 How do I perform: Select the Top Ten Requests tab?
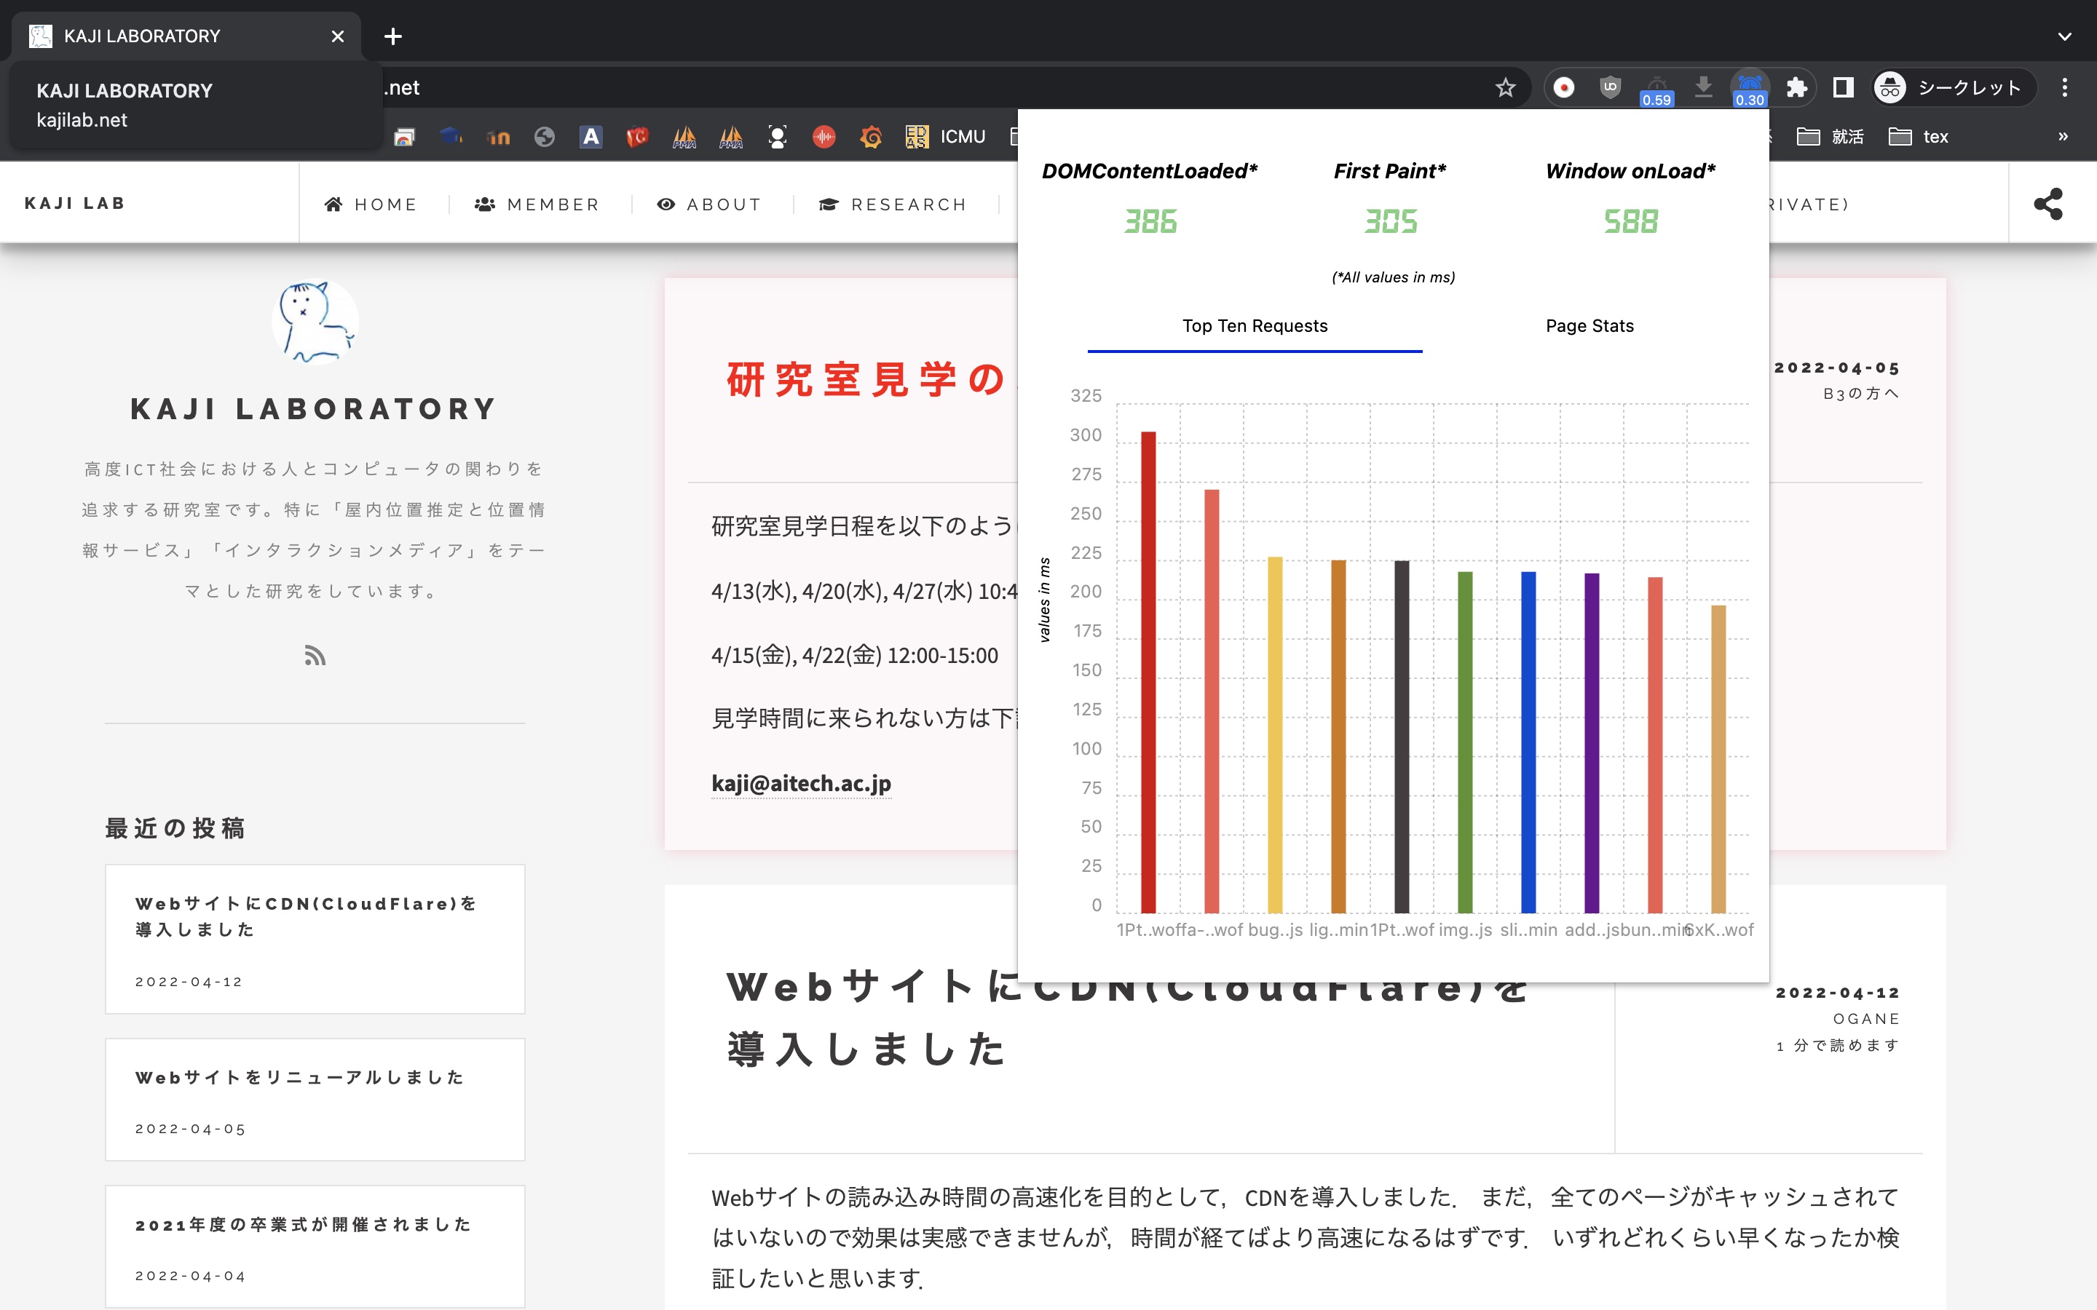pos(1254,326)
